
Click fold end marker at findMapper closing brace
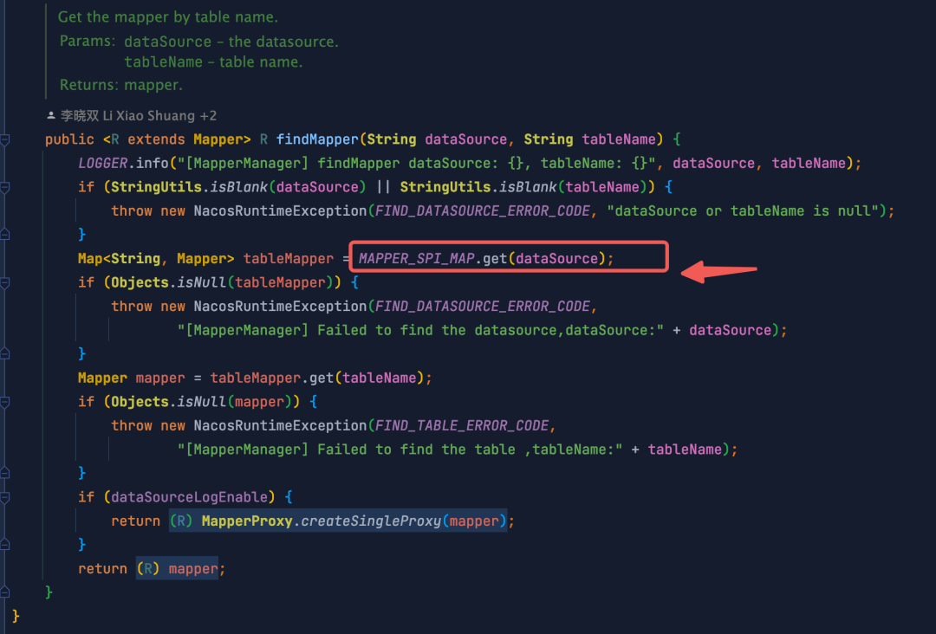tap(5, 592)
